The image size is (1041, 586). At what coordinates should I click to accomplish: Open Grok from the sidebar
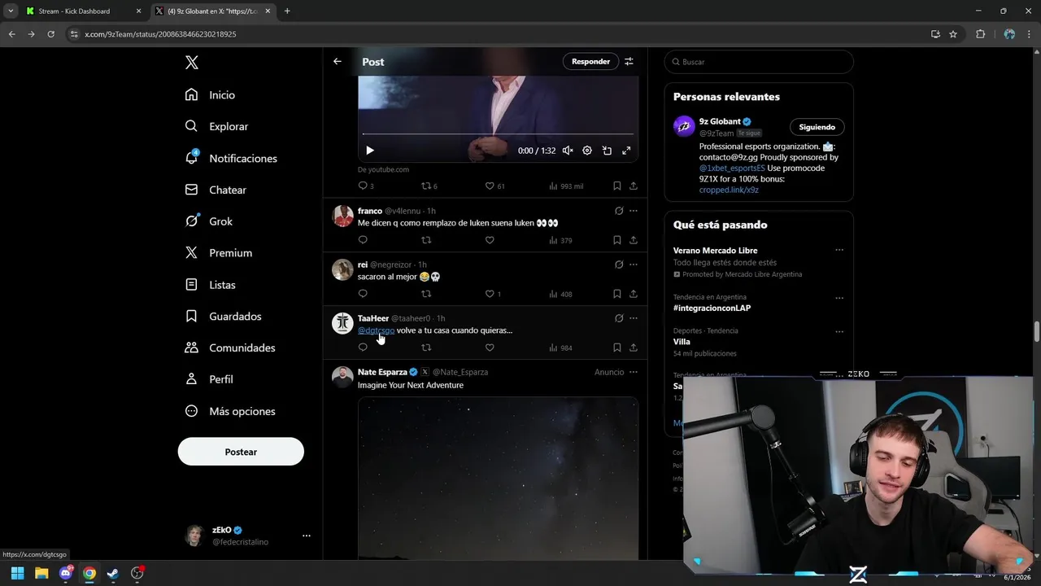[208, 221]
